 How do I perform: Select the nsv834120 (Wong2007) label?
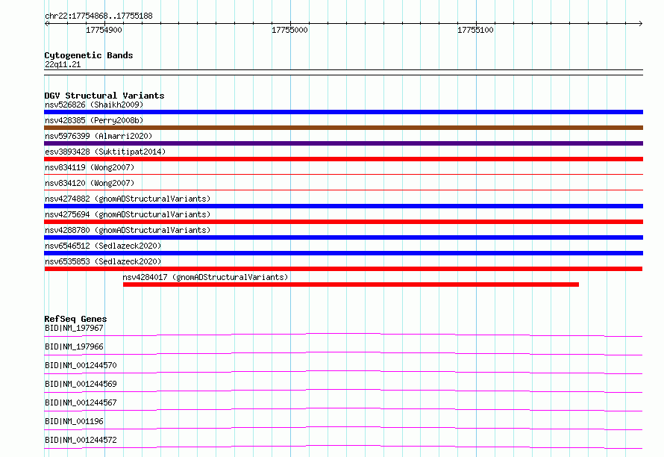pyautogui.click(x=90, y=183)
